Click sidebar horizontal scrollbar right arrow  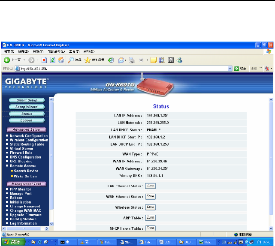pos(47,228)
